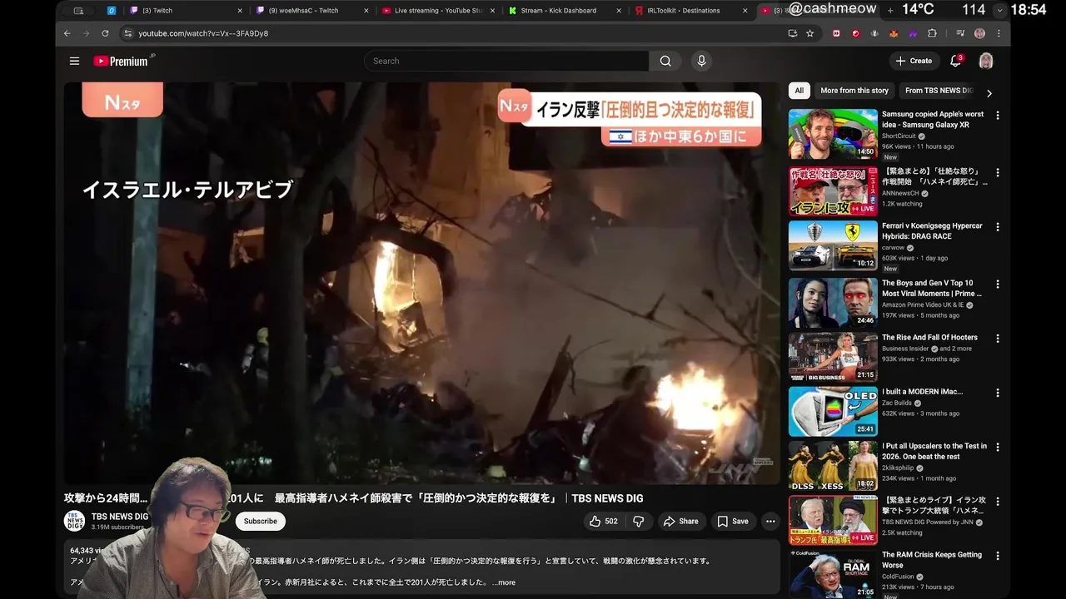Open the Chrome three-dot menu
The width and height of the screenshot is (1066, 599).
[x=998, y=33]
